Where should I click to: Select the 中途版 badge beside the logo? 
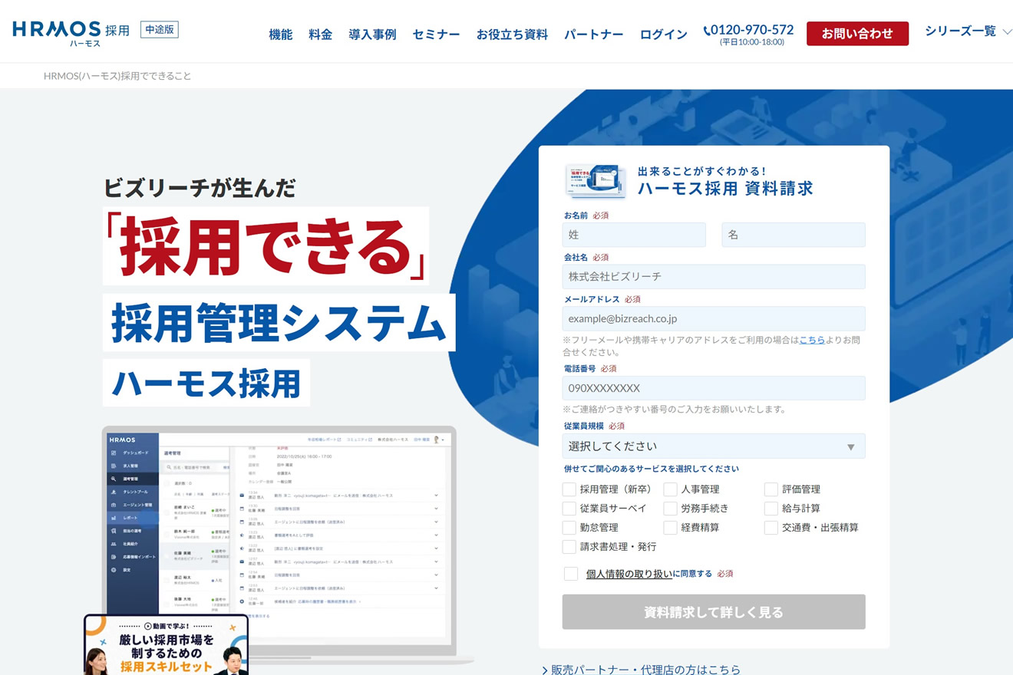click(x=160, y=31)
